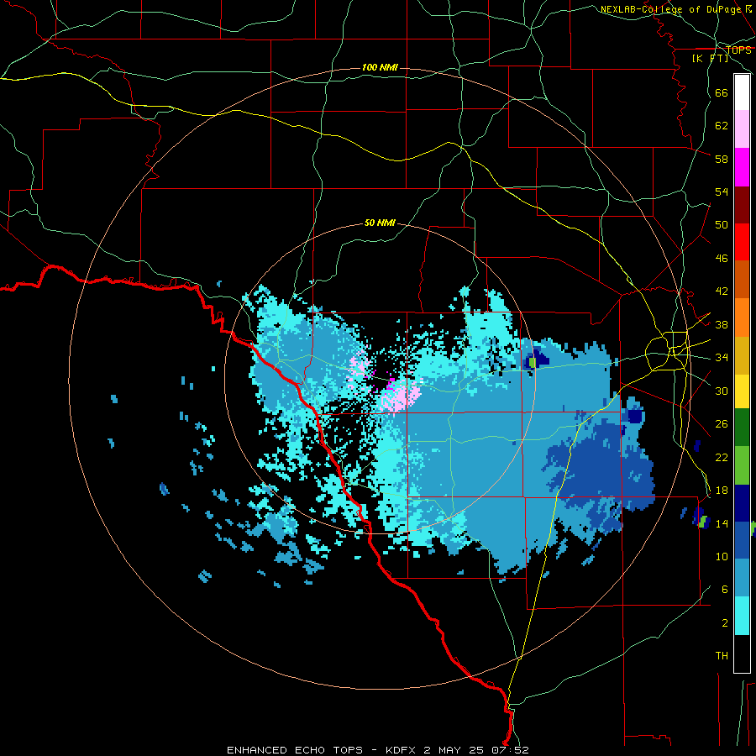The image size is (756, 756).
Task: Click the legend value 2
Action: [724, 623]
